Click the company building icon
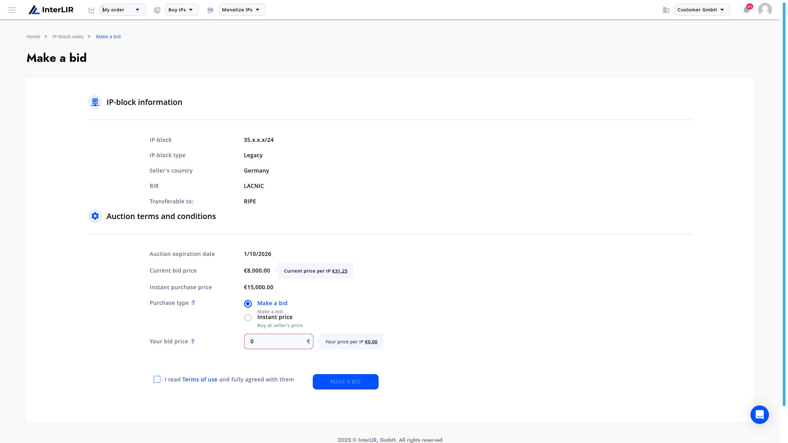This screenshot has height=443, width=788. (666, 10)
